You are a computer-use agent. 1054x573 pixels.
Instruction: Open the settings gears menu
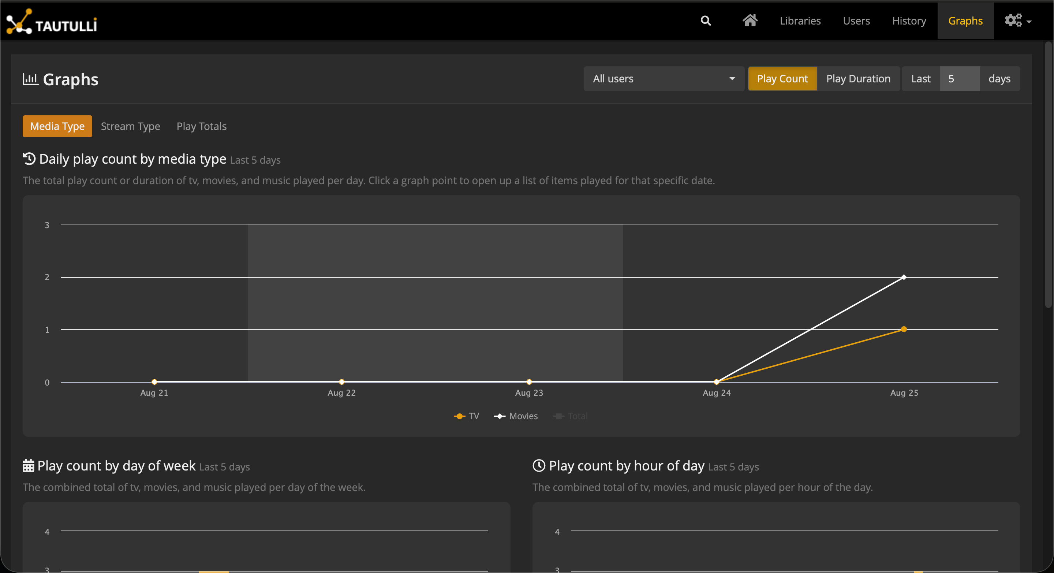(1018, 21)
